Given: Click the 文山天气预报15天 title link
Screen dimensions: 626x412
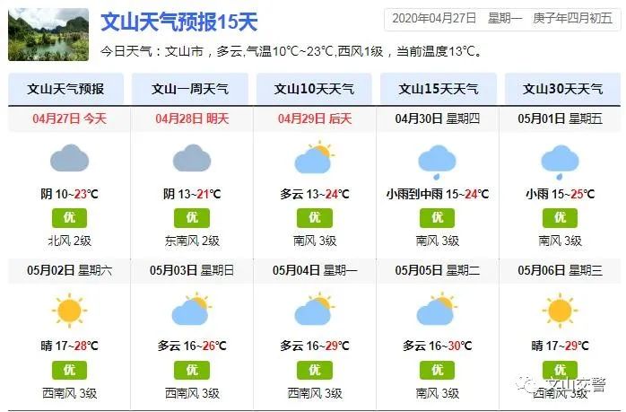Looking at the screenshot, I should pyautogui.click(x=178, y=22).
